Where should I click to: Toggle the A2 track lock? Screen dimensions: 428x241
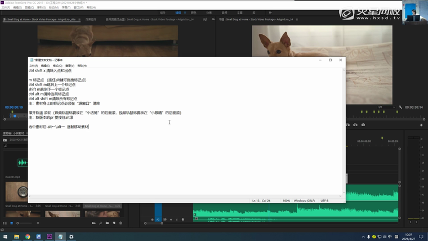click(x=153, y=220)
